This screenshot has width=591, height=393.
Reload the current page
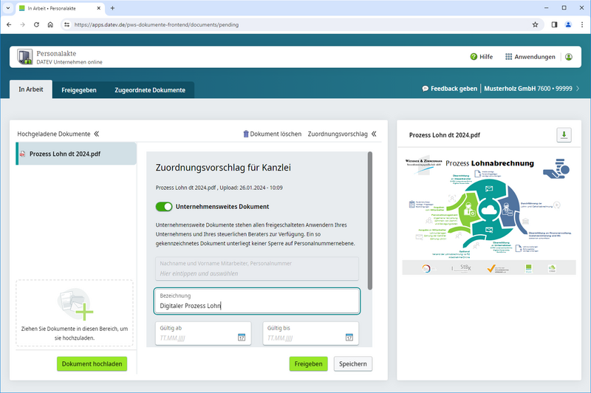36,24
